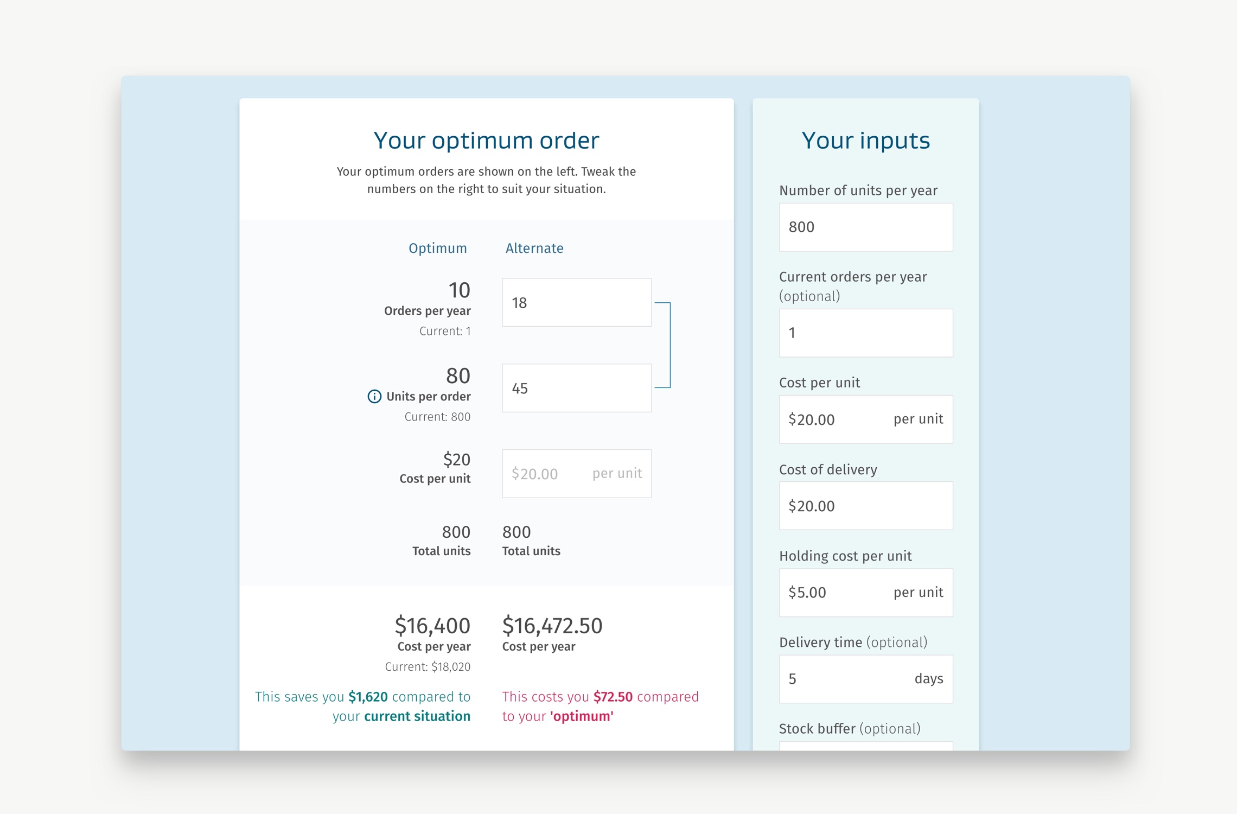Screen dimensions: 1237x814
Task: Click the Alternate column heading
Action: 534,248
